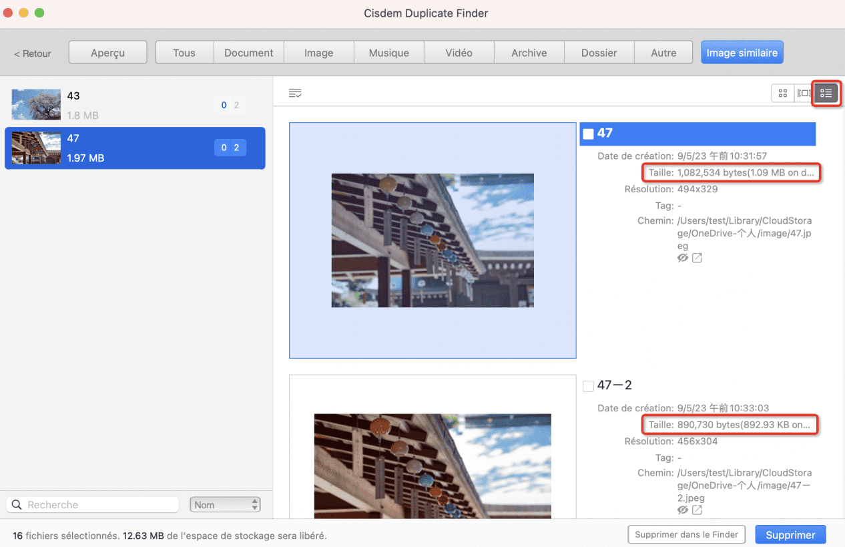Click the group 47 sidebar thumbnail
This screenshot has height=547, width=845.
click(36, 148)
